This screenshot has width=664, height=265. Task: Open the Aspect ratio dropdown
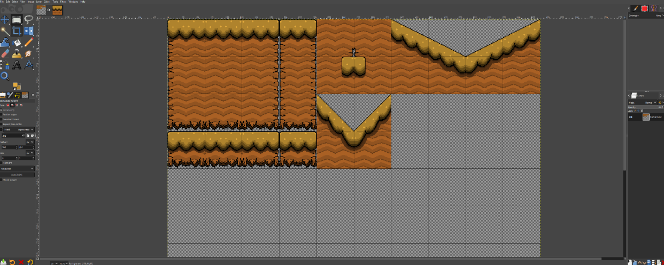(x=25, y=129)
